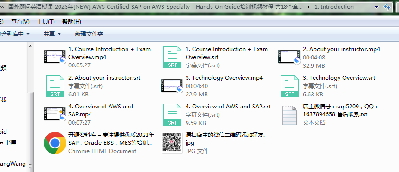399x172 pixels.
Task: Select the Overview of AWS and SAP.mp4 icon
Action: click(x=54, y=113)
